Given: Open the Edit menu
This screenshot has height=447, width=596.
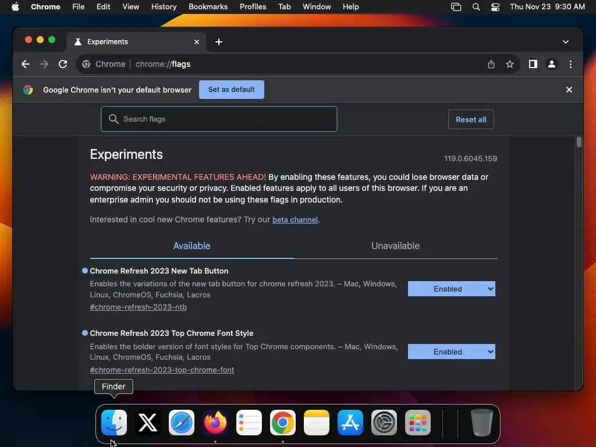Looking at the screenshot, I should pos(104,7).
